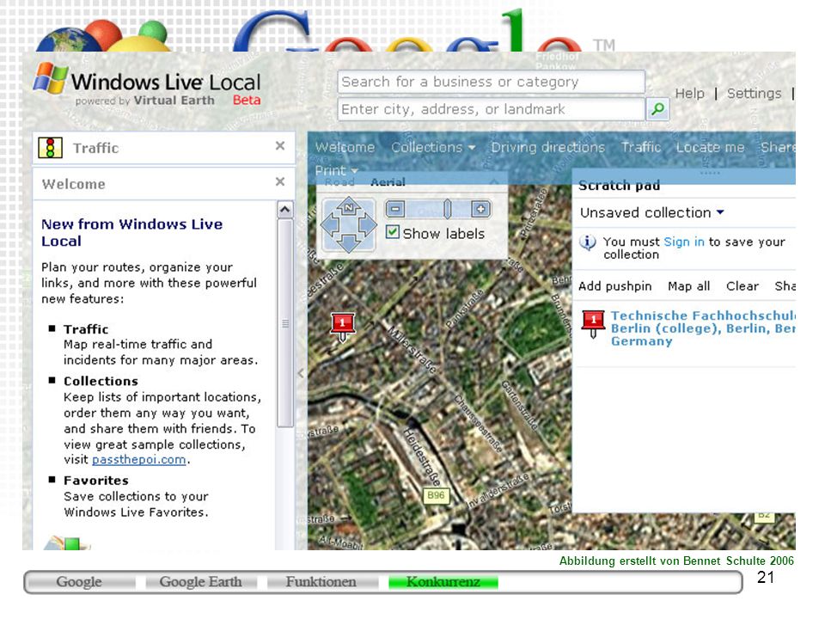
Task: Open the Help link
Action: (689, 94)
